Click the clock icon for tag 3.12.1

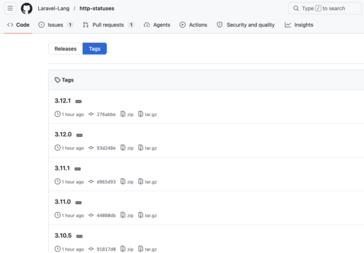click(x=57, y=114)
